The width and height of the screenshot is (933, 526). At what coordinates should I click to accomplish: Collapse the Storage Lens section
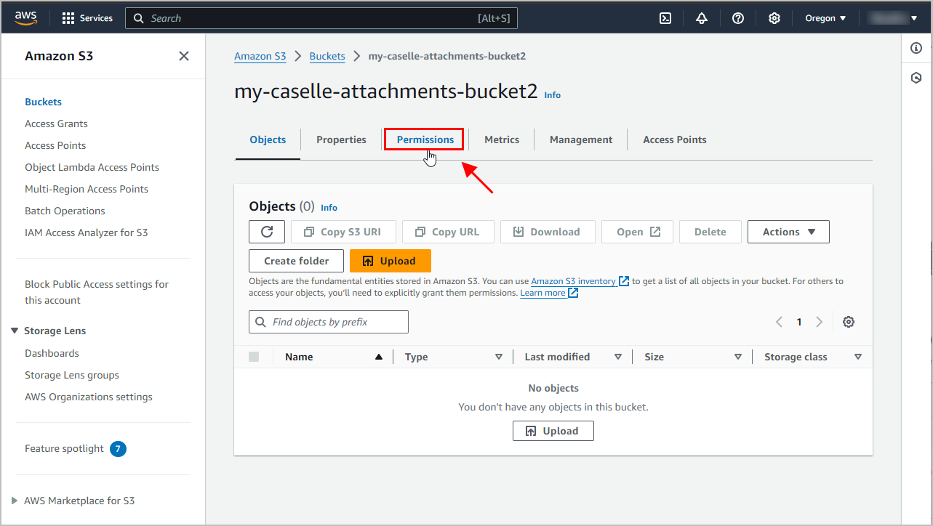(x=15, y=331)
